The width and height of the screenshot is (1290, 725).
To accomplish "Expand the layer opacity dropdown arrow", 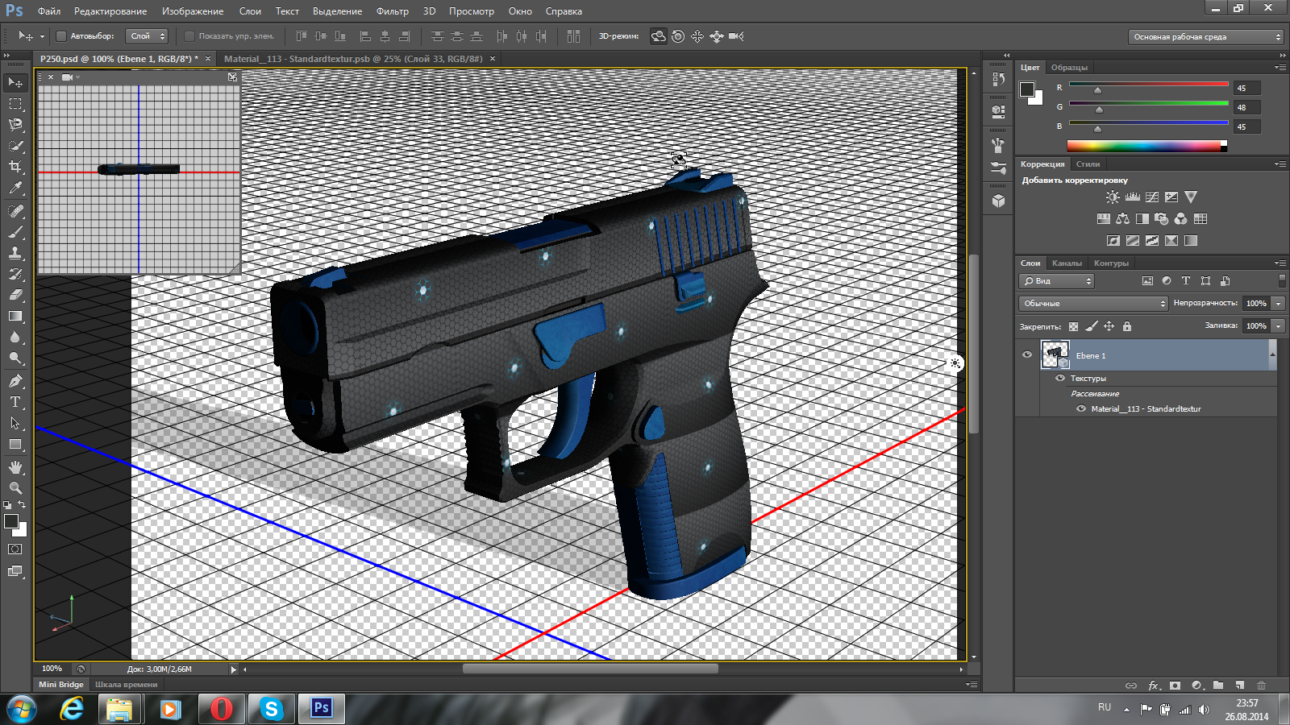I will click(1278, 304).
